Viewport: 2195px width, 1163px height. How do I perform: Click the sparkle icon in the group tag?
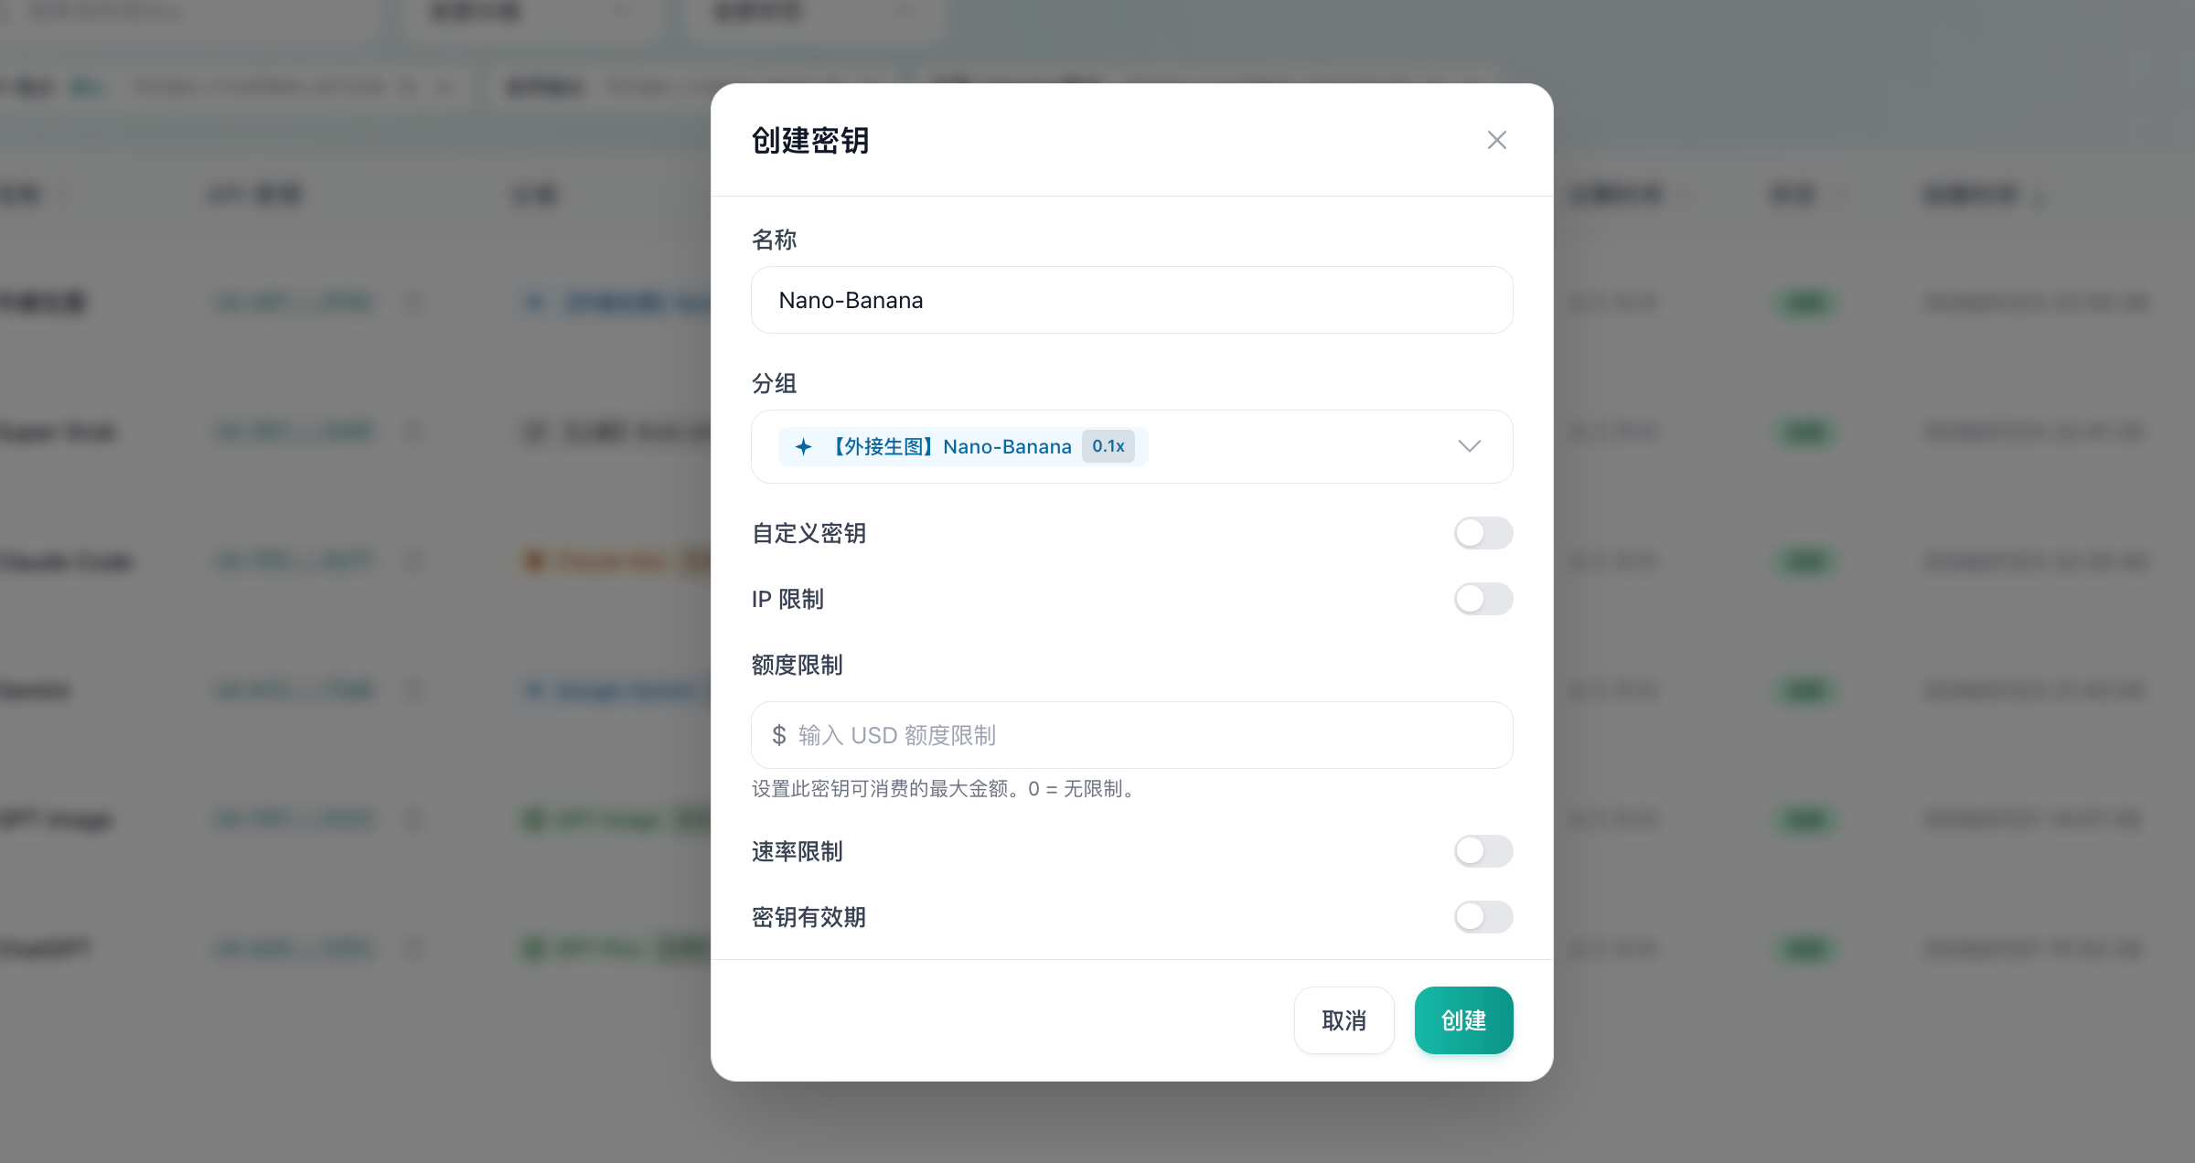(803, 446)
